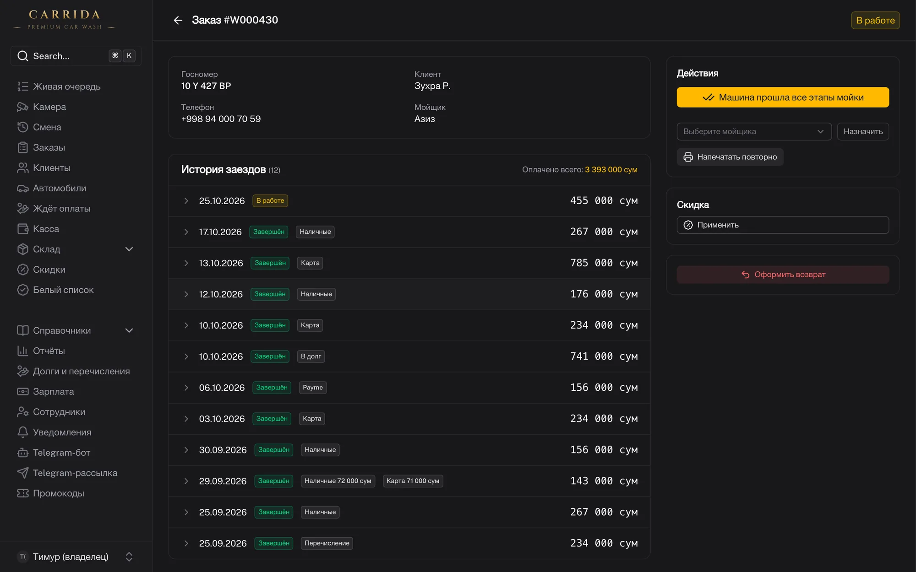Open the Зарплата page
This screenshot has width=916, height=572.
(x=76, y=392)
